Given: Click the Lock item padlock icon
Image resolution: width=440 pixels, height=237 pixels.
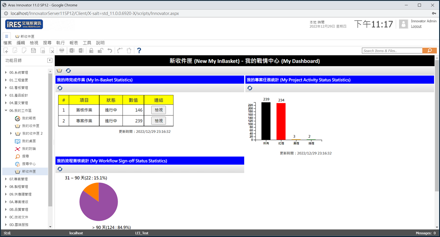Looking at the screenshot, I should (91, 50).
